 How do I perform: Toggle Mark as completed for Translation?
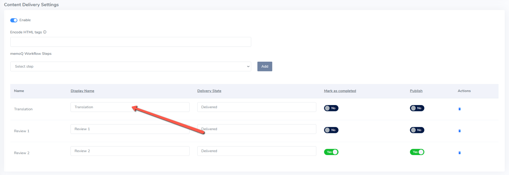point(331,108)
